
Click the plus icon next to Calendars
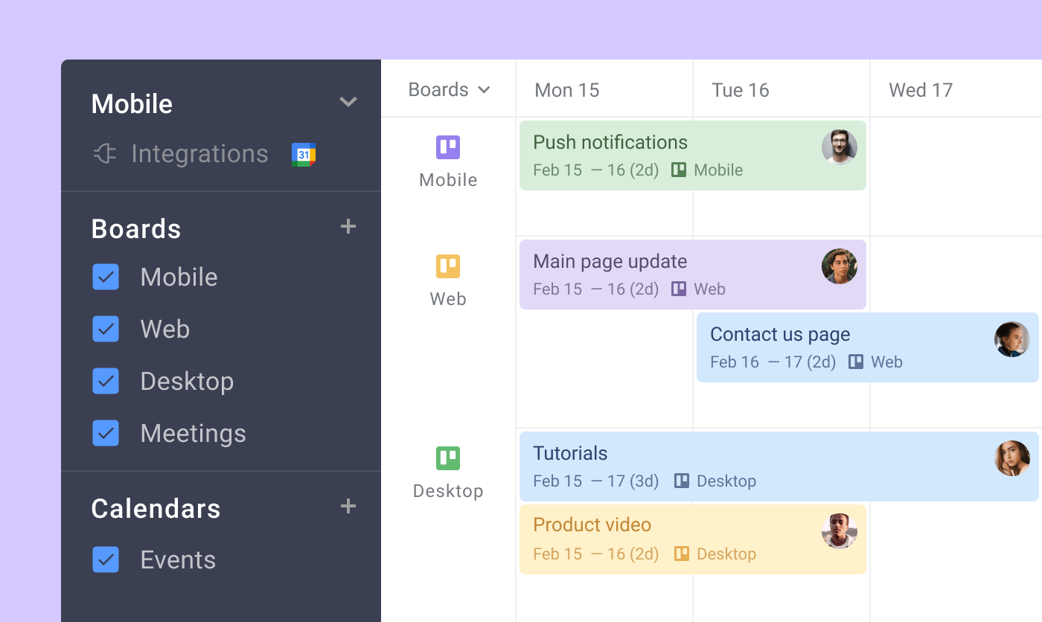coord(348,506)
